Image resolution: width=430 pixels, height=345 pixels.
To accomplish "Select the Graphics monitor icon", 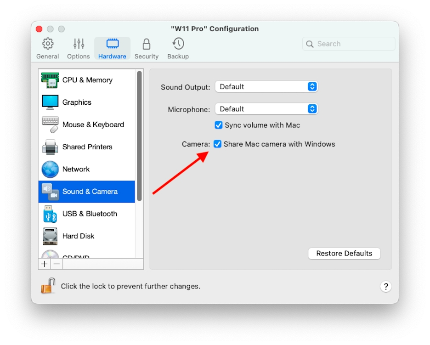I will click(50, 102).
